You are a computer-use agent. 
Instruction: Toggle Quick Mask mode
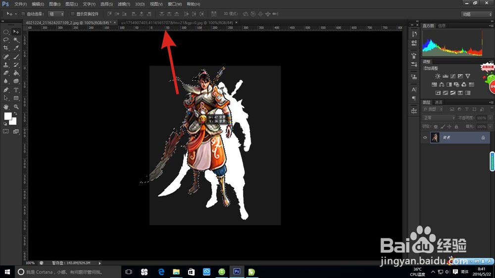(5, 131)
